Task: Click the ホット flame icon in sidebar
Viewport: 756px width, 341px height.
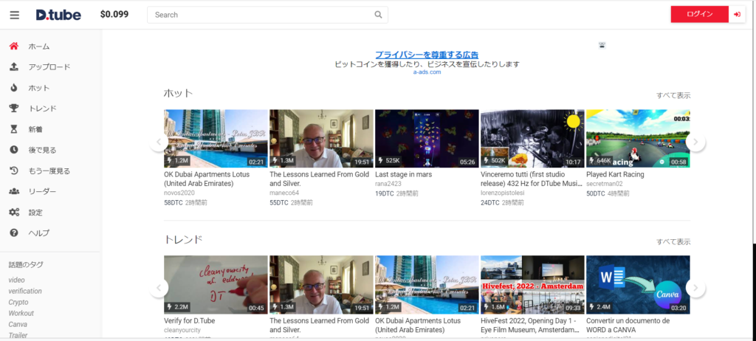Action: pos(14,88)
